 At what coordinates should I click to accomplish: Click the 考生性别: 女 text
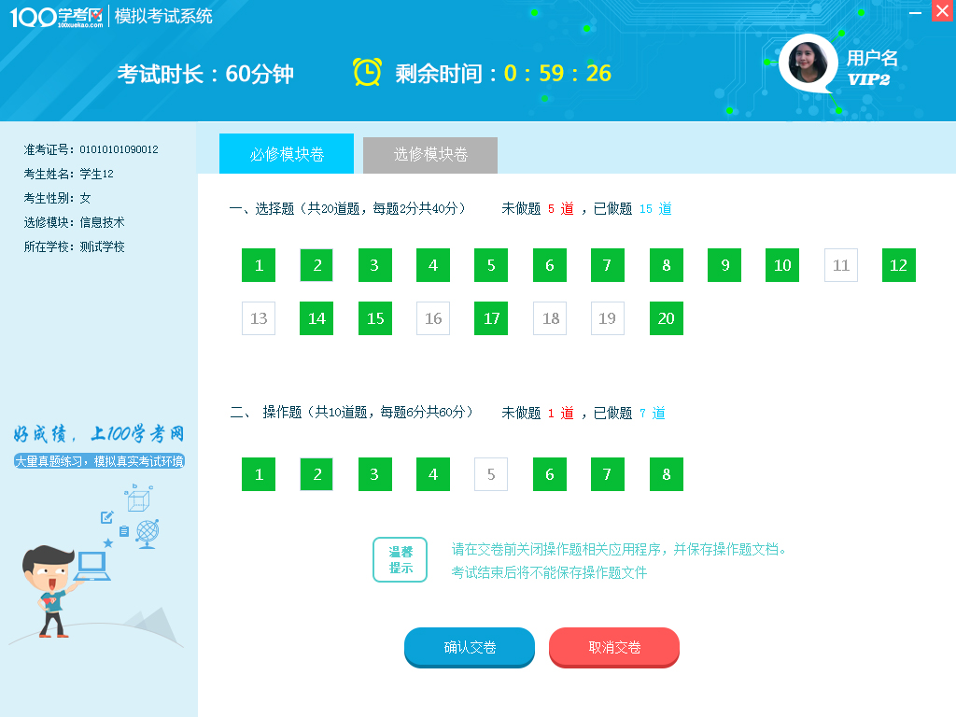[57, 198]
